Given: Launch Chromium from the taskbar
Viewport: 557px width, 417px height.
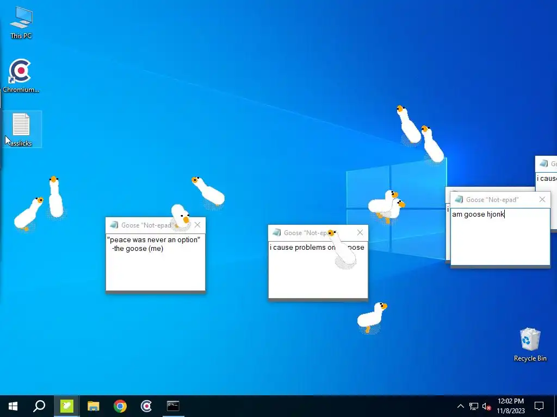Looking at the screenshot, I should (x=146, y=406).
